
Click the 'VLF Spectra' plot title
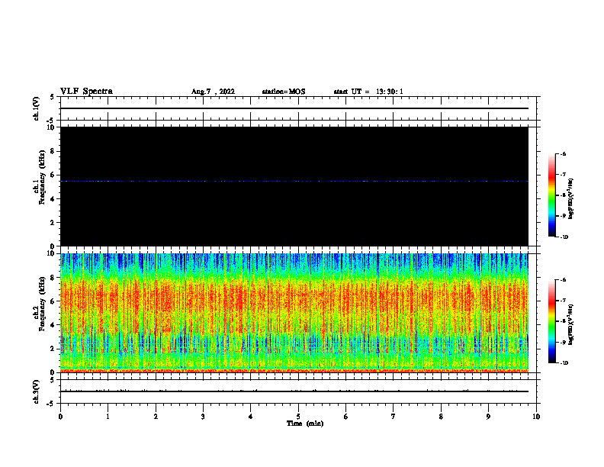click(x=86, y=92)
